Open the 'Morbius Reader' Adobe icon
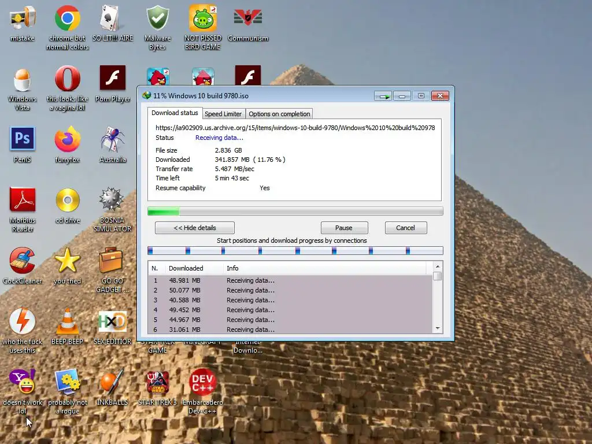Screen dimensions: 592x444 (23, 199)
